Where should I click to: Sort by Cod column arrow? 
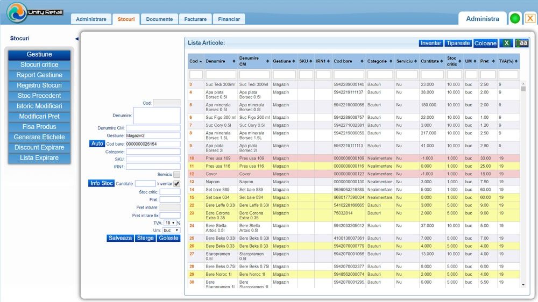click(200, 61)
